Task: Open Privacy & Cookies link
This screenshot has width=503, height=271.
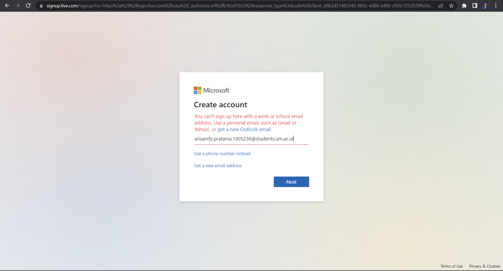Action: click(485, 266)
